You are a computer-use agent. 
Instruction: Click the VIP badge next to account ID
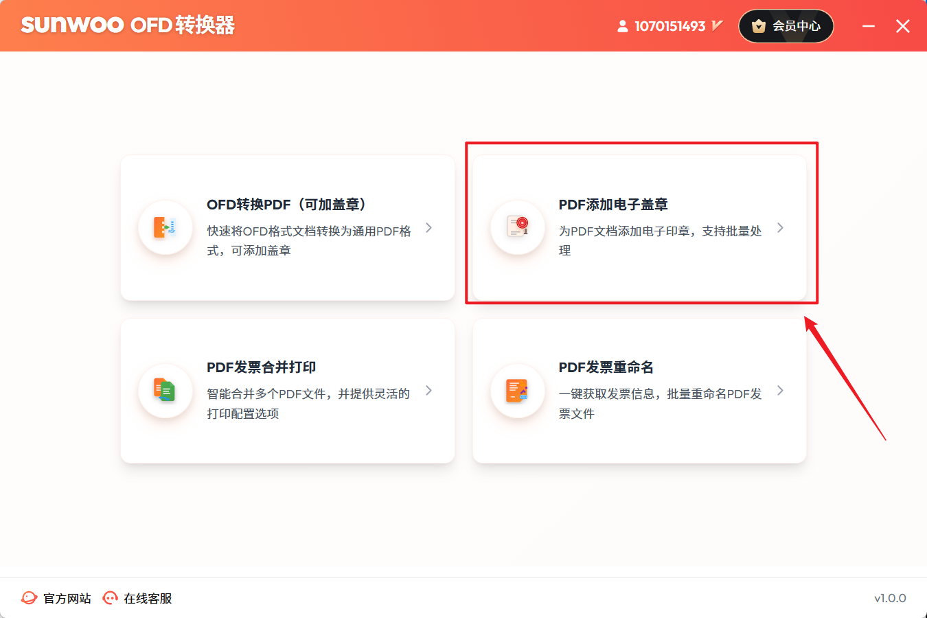pos(717,25)
